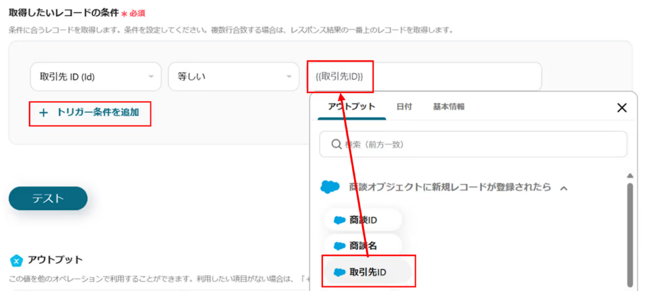Switch to the アウトプット tab

(352, 106)
